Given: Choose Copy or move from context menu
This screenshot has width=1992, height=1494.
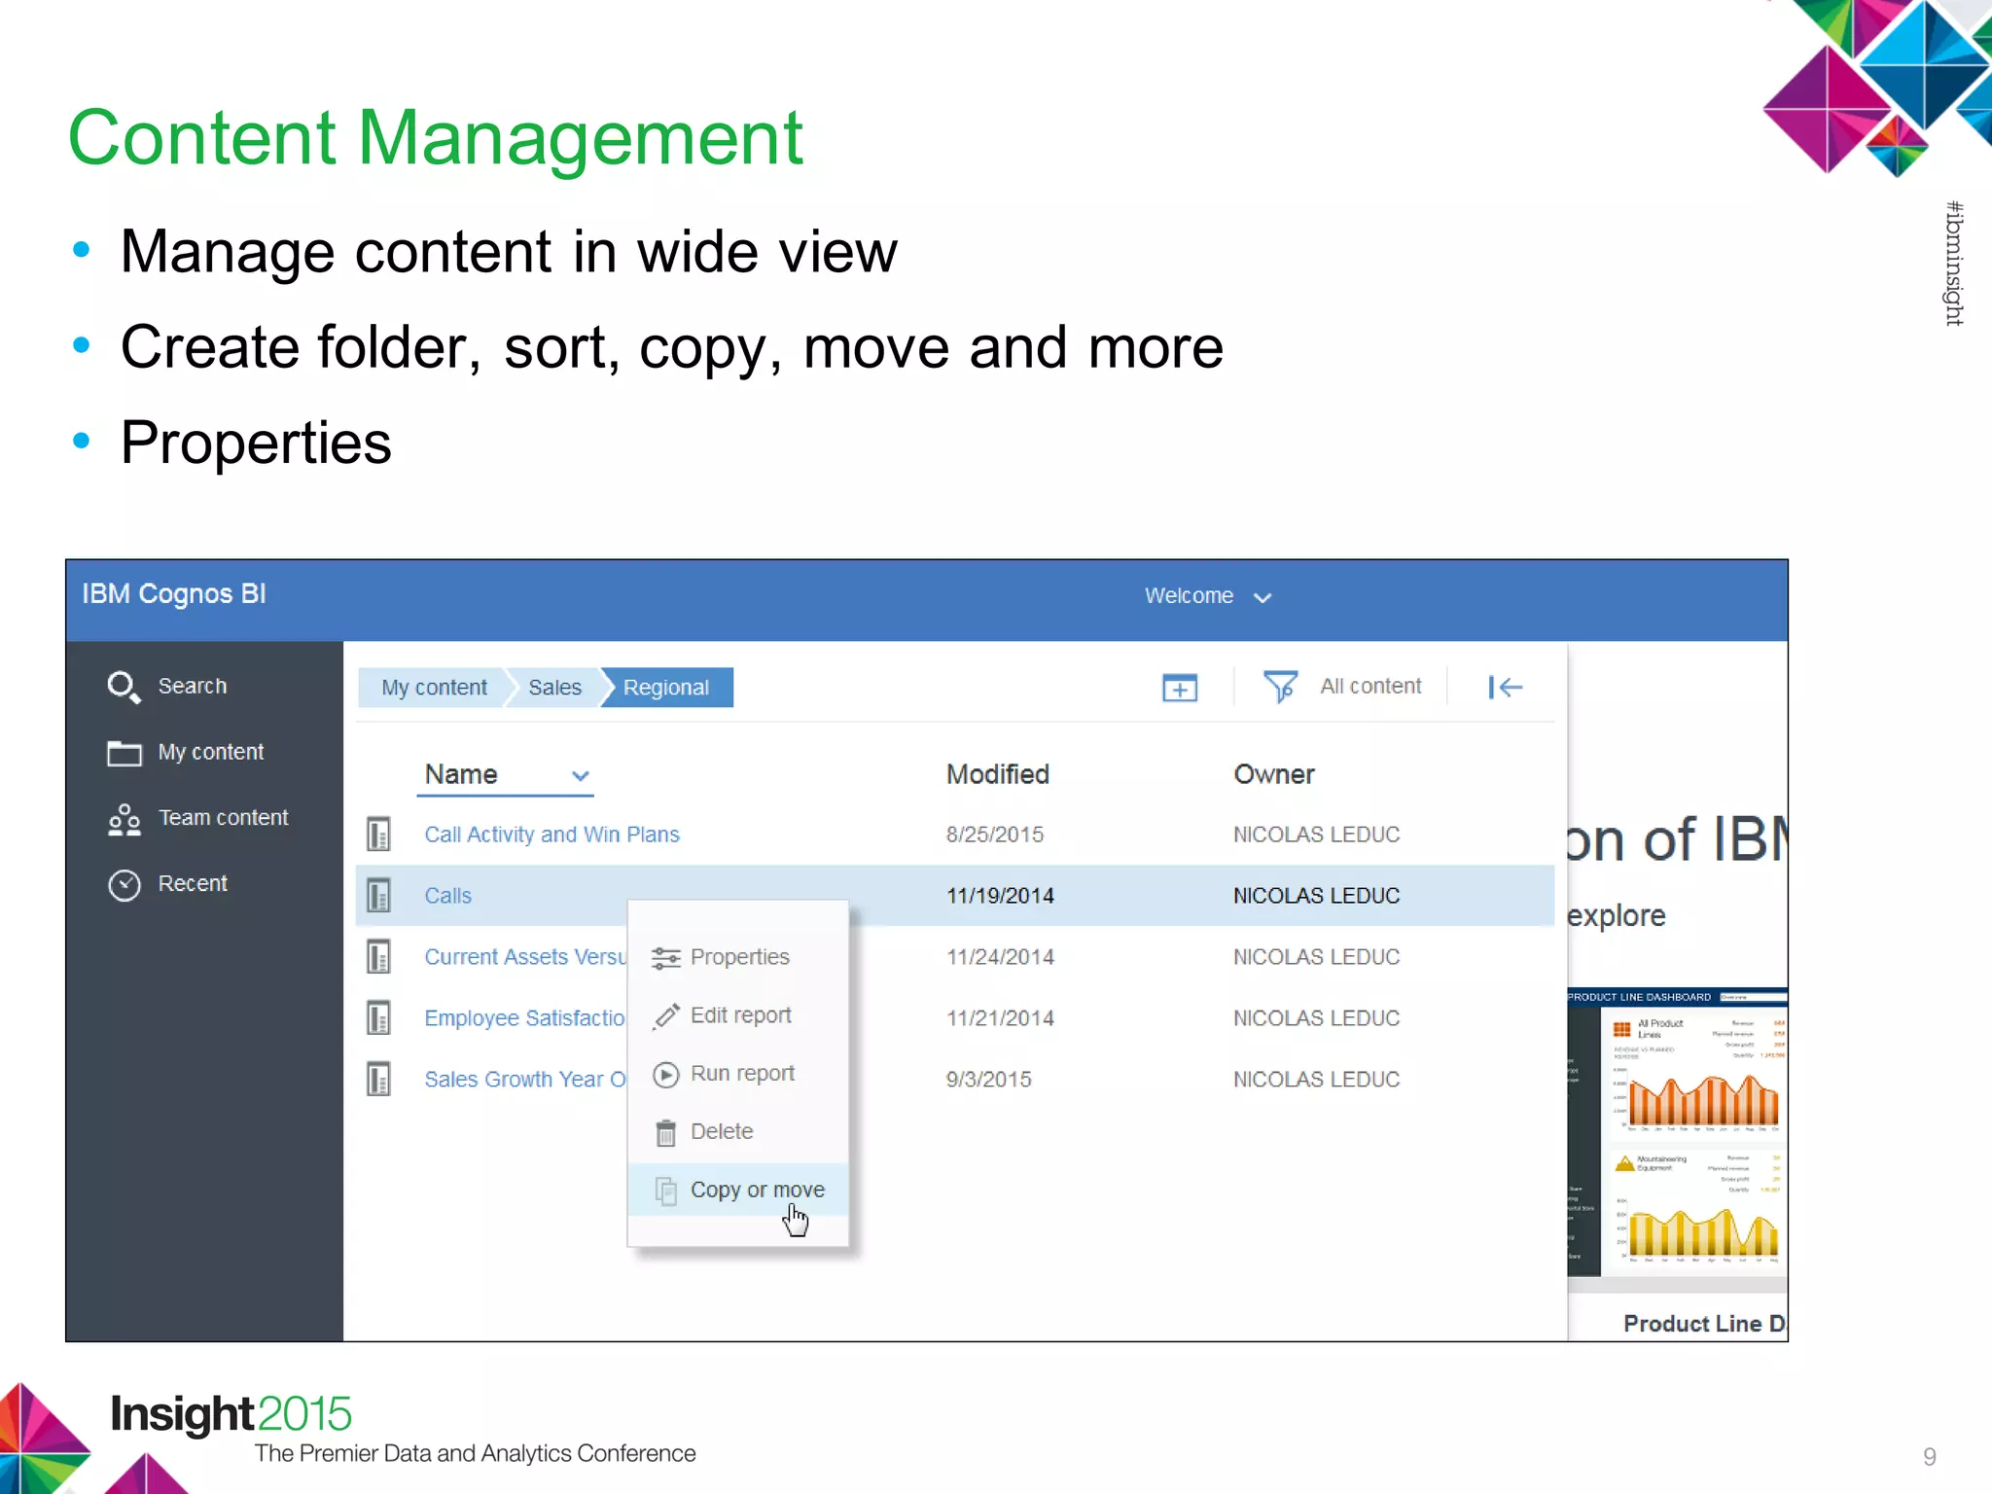Looking at the screenshot, I should coord(737,1190).
